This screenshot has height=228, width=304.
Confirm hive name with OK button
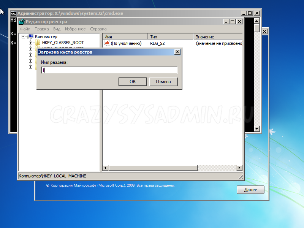[133, 82]
